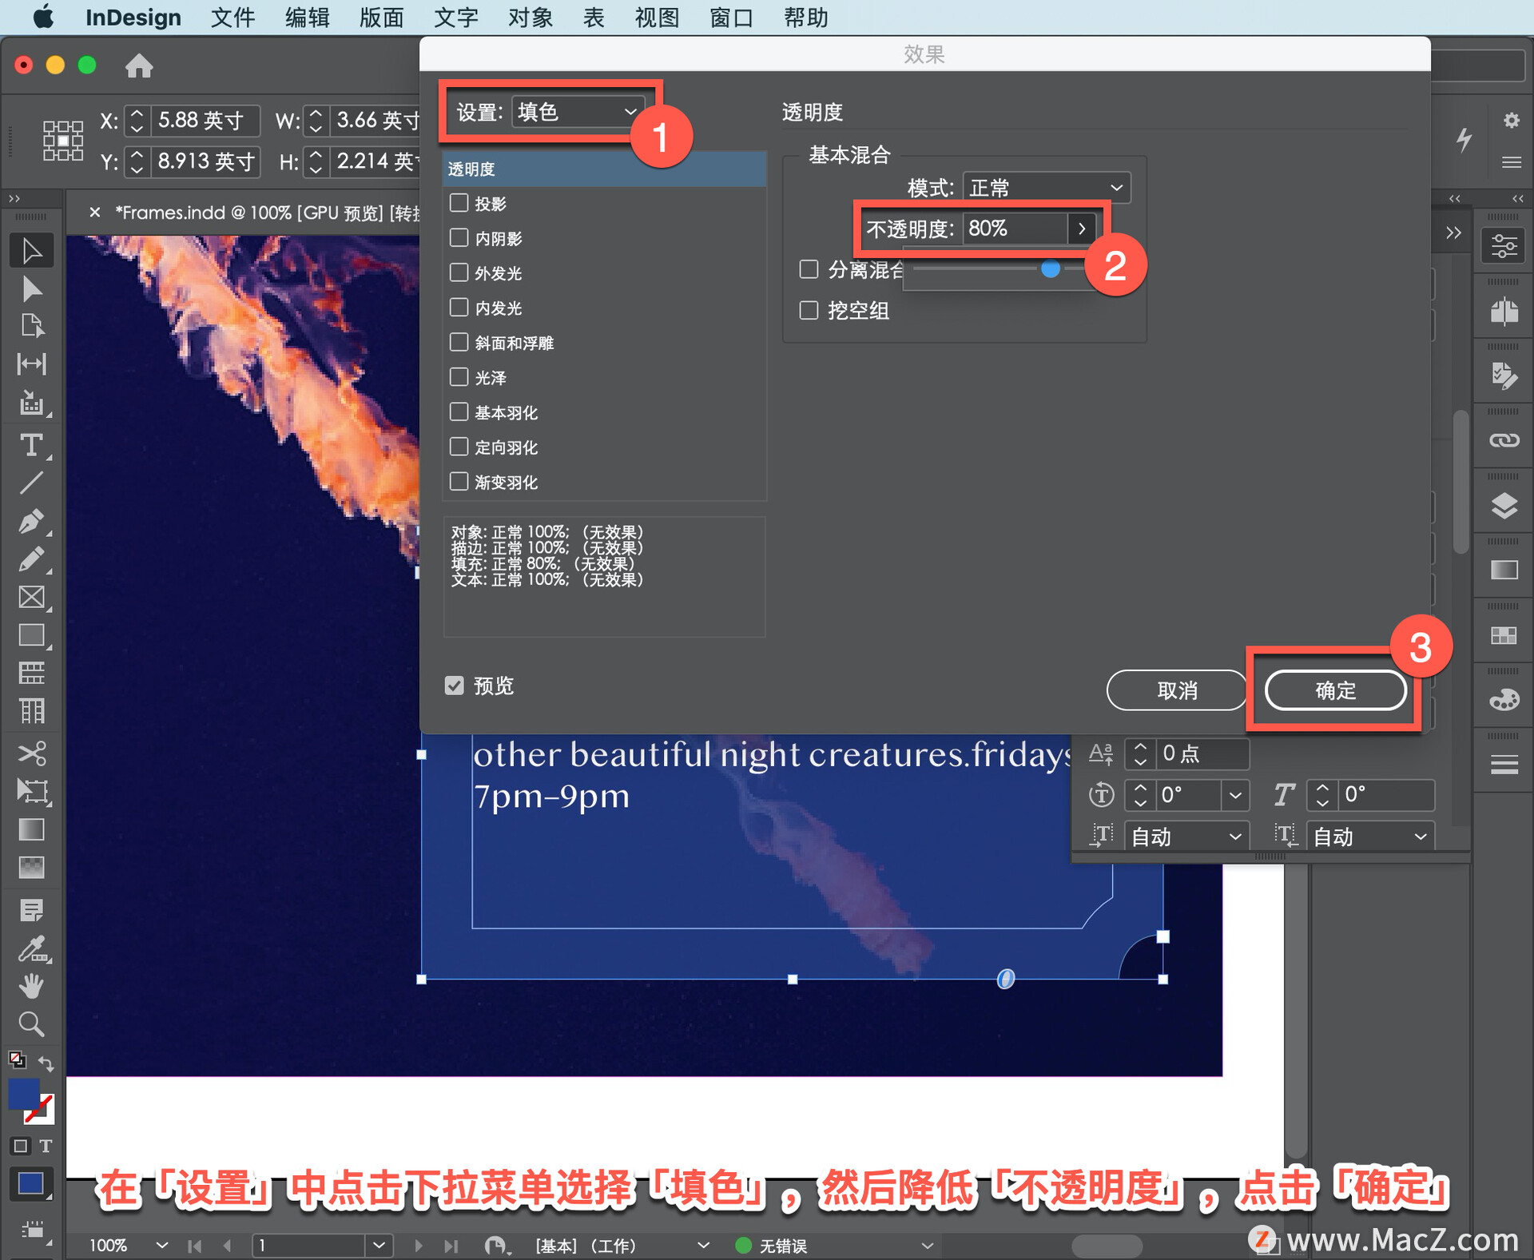Select the Rectangle tool
Screen dimensions: 1534x1260
32,636
